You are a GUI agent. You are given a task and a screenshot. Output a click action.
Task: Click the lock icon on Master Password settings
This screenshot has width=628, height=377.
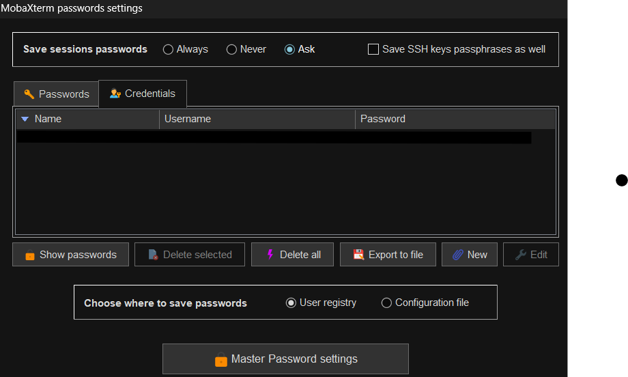pyautogui.click(x=220, y=359)
